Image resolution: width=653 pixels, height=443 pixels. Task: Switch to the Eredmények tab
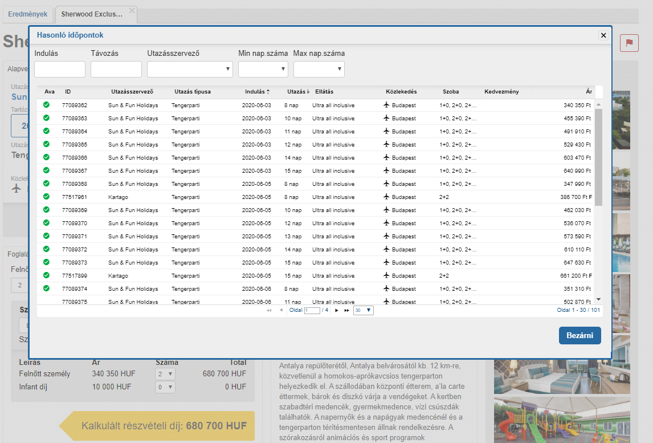[x=28, y=14]
